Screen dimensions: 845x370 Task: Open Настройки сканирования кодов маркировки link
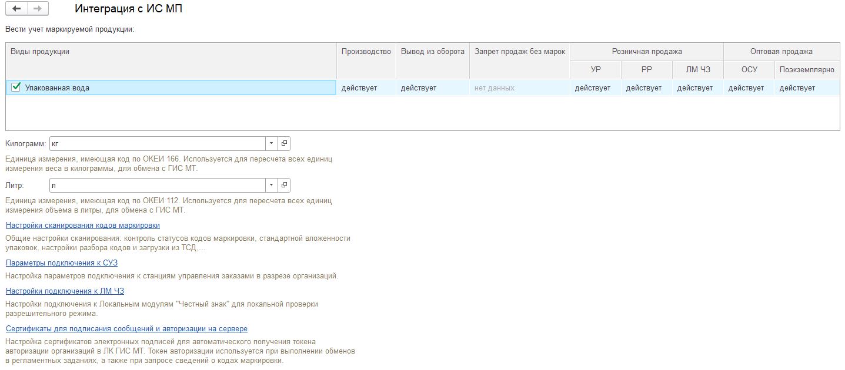83,226
